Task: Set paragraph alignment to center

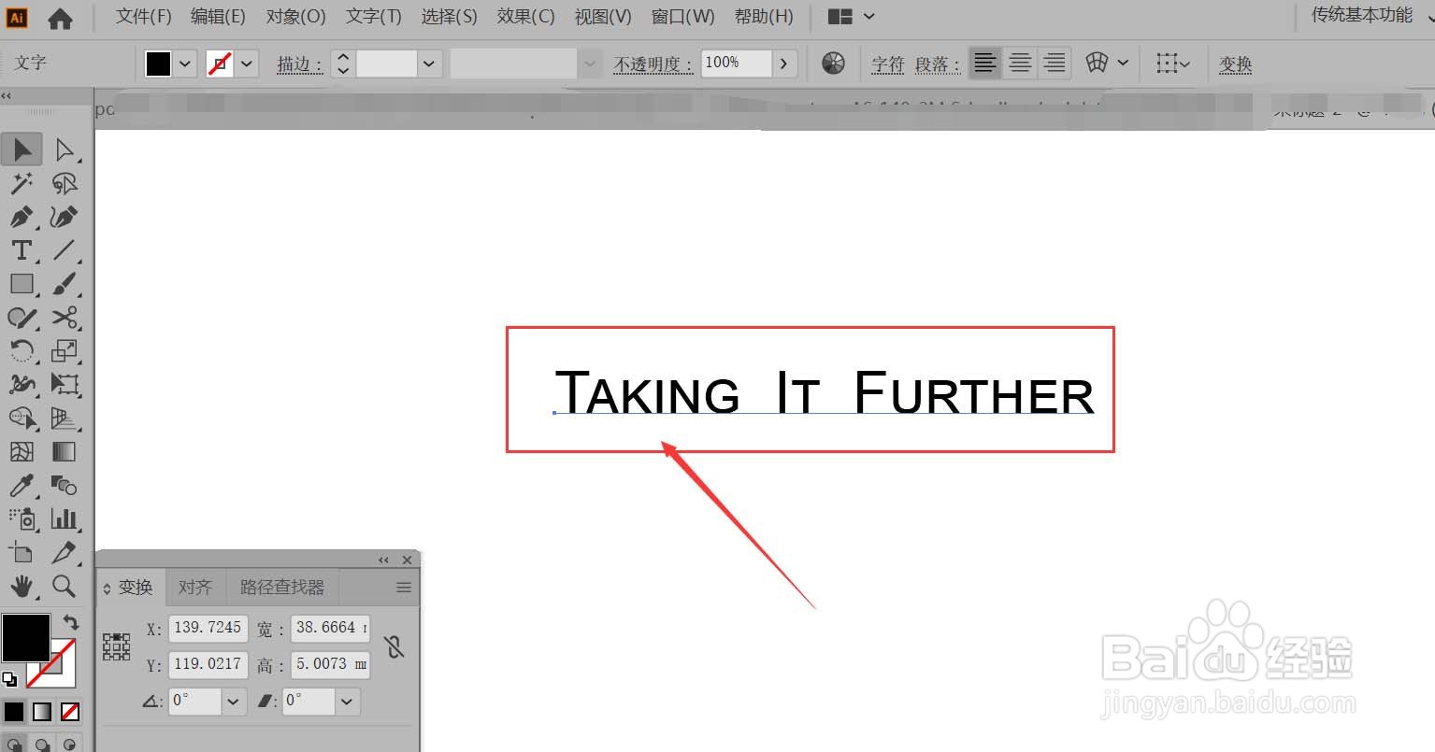Action: tap(1020, 64)
